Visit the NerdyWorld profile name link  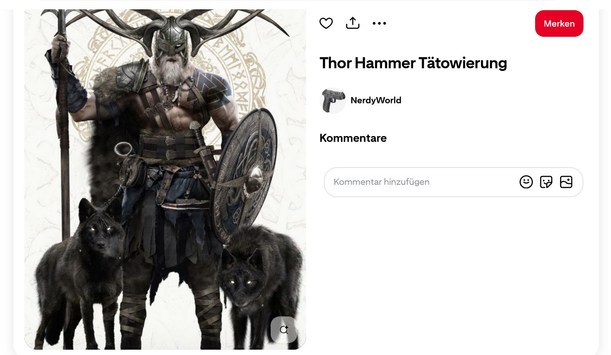[376, 100]
